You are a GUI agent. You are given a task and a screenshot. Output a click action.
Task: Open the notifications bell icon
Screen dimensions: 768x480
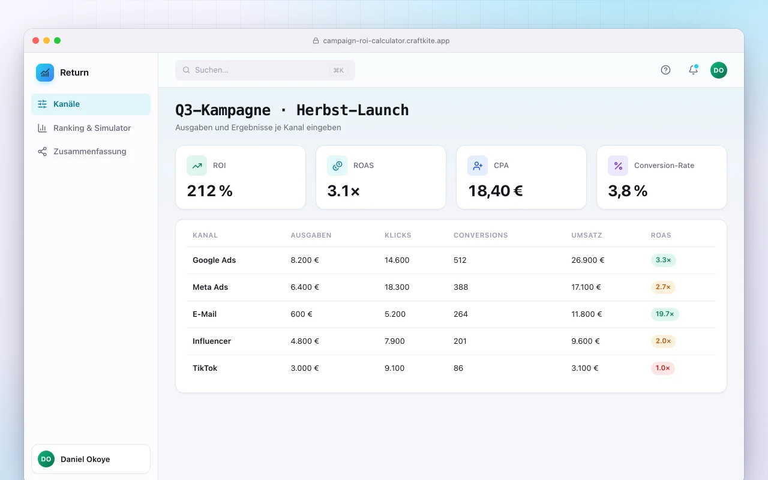(x=693, y=70)
